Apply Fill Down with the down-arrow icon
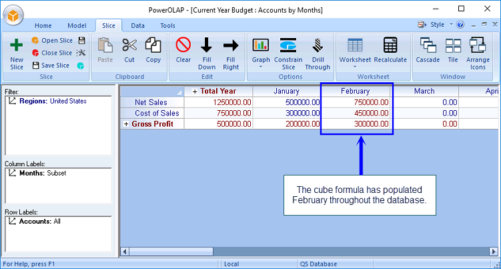 [206, 45]
